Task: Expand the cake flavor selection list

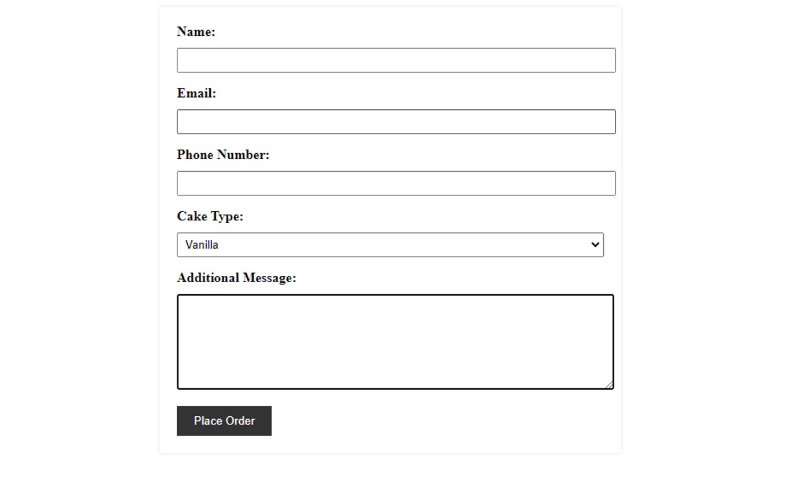Action: (x=390, y=245)
